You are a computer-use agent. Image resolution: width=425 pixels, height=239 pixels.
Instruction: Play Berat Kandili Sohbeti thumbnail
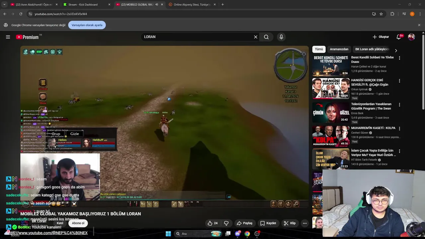pos(331,66)
